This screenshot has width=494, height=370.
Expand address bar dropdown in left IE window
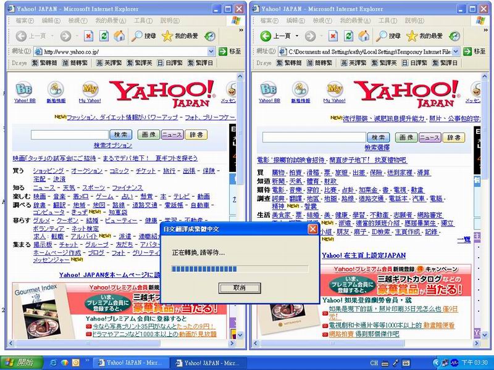[211, 51]
